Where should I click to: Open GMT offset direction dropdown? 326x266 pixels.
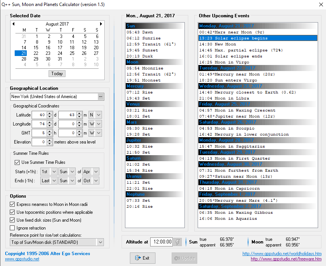(99, 133)
